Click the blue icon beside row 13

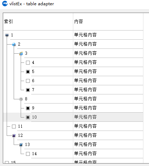pyautogui.click(x=21, y=145)
